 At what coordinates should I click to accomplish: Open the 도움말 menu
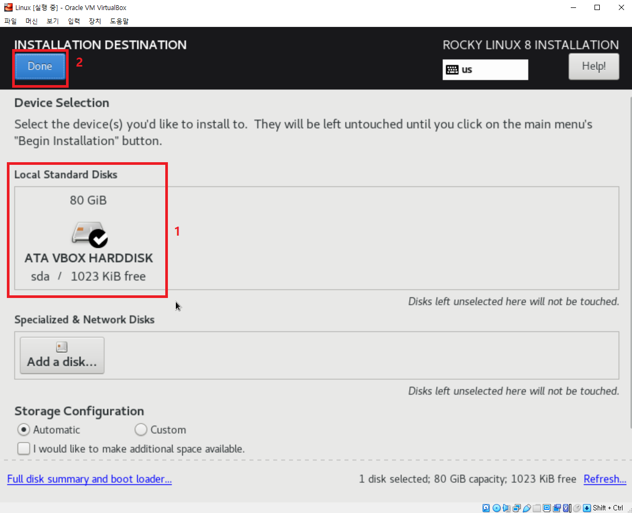[x=119, y=21]
